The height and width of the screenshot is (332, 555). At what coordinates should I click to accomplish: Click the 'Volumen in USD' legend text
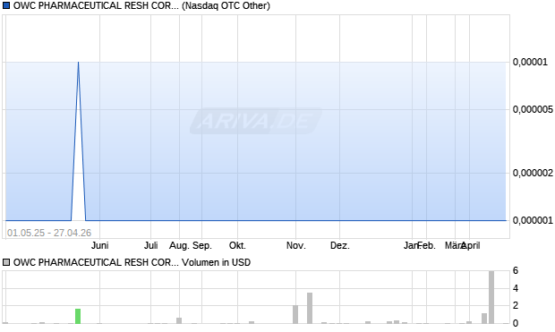(x=217, y=262)
